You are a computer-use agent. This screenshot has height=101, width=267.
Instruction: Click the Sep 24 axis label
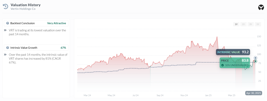[160, 95]
